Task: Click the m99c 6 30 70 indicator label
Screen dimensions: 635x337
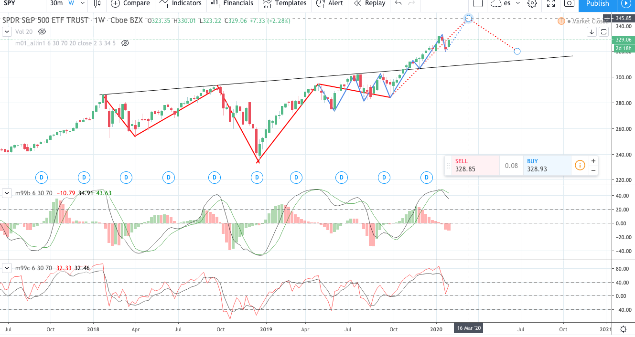Action: (x=33, y=268)
